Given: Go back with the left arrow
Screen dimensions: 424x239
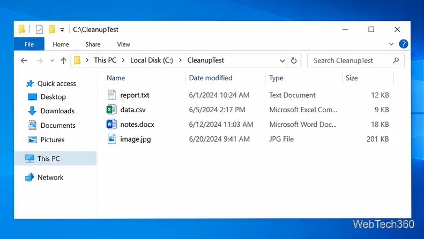Looking at the screenshot, I should pyautogui.click(x=24, y=61).
